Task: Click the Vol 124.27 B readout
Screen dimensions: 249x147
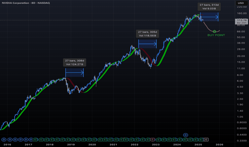Action: (x=75, y=64)
